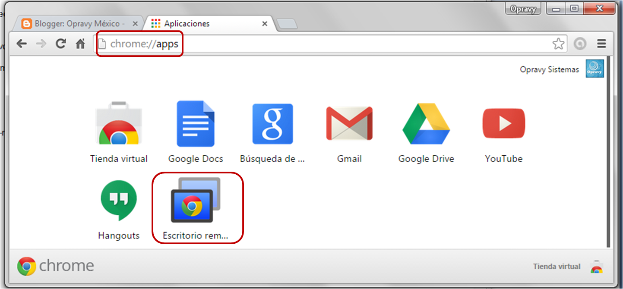Switch to the Blogger: Opravy México tab
This screenshot has width=623, height=289.
79,24
